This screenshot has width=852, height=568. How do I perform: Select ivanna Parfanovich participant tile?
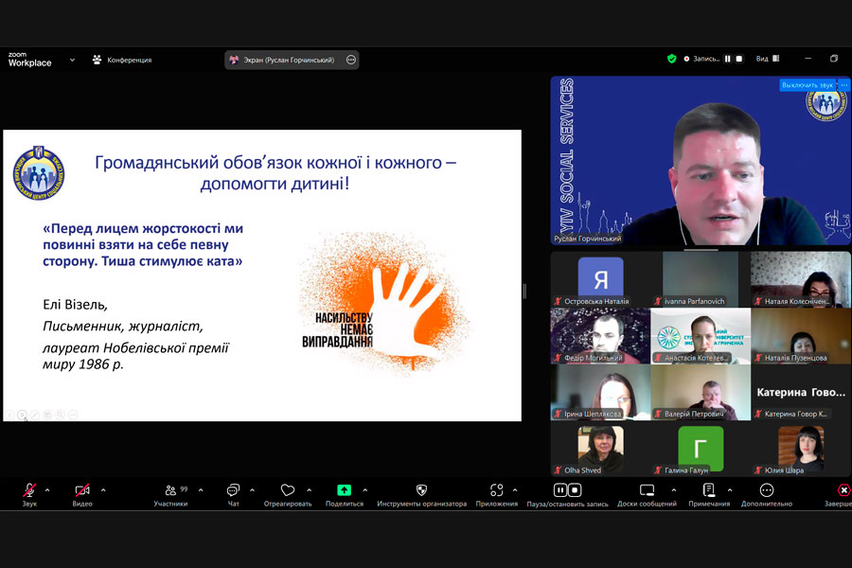pos(701,279)
